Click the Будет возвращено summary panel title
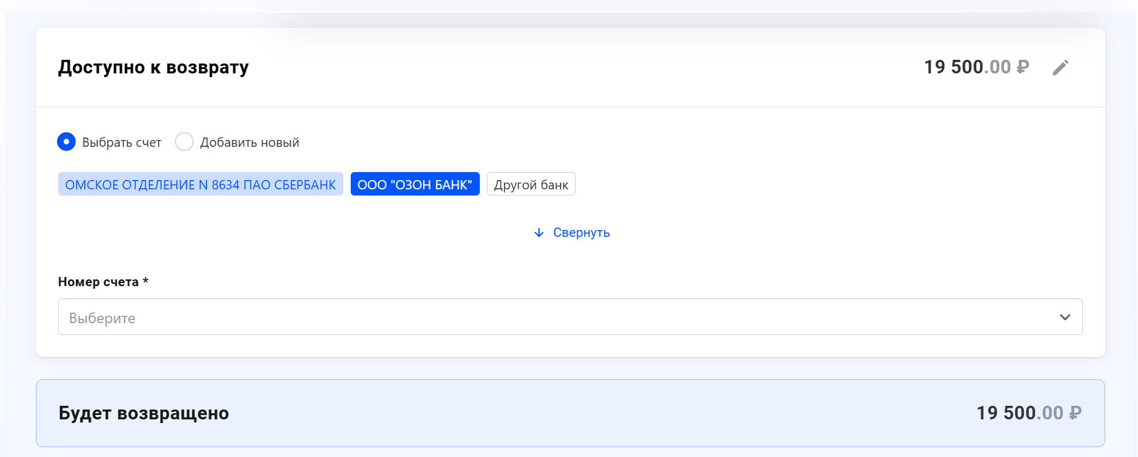The width and height of the screenshot is (1138, 457). click(x=143, y=413)
